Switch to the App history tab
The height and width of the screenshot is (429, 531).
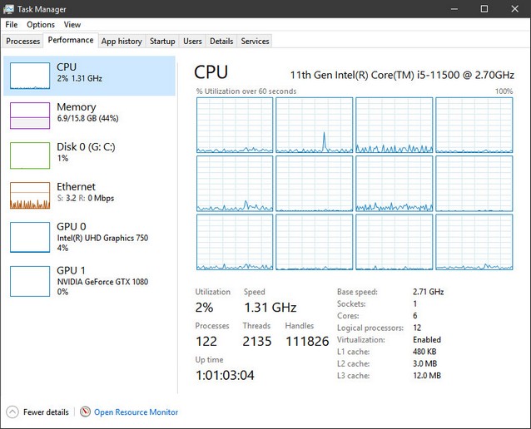click(122, 41)
